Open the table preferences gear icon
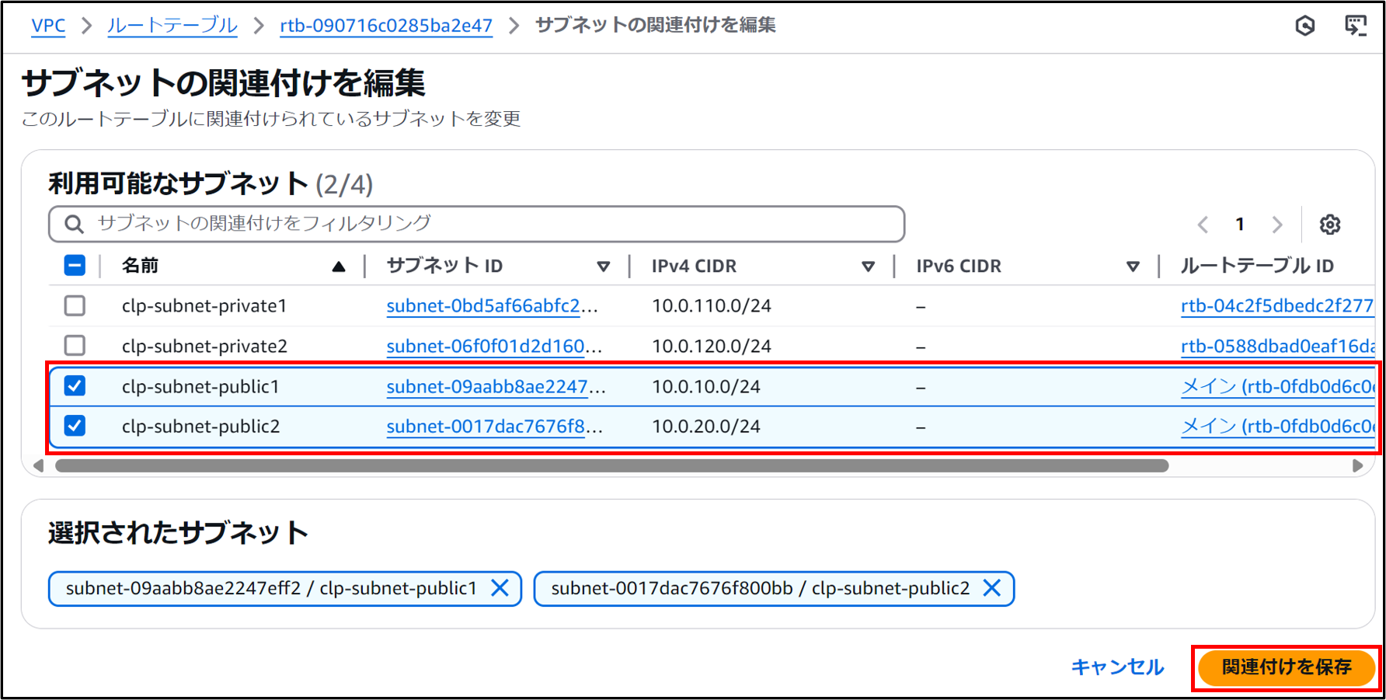 (x=1329, y=225)
